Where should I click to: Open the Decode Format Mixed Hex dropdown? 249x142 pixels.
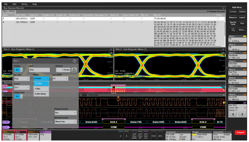click(x=66, y=122)
